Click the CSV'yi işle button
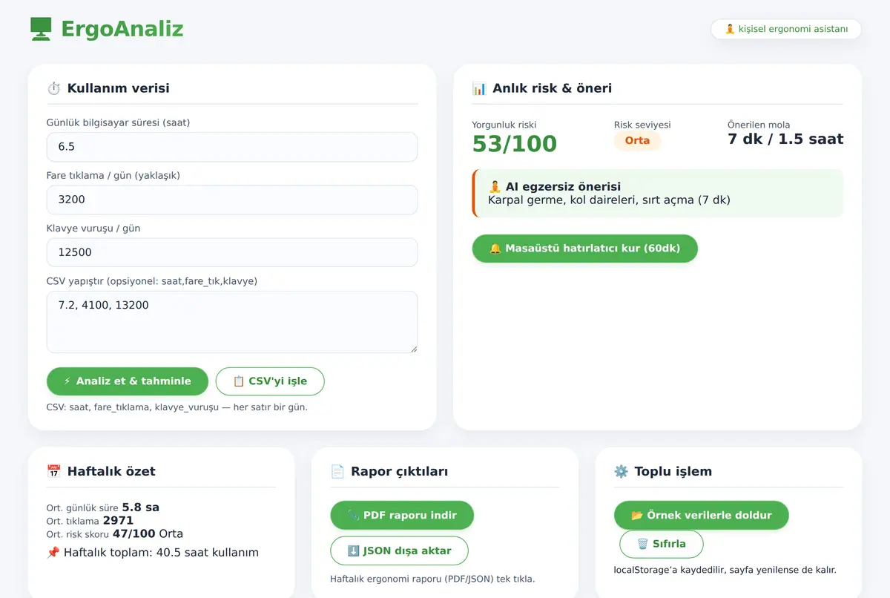This screenshot has height=598, width=890. click(270, 381)
